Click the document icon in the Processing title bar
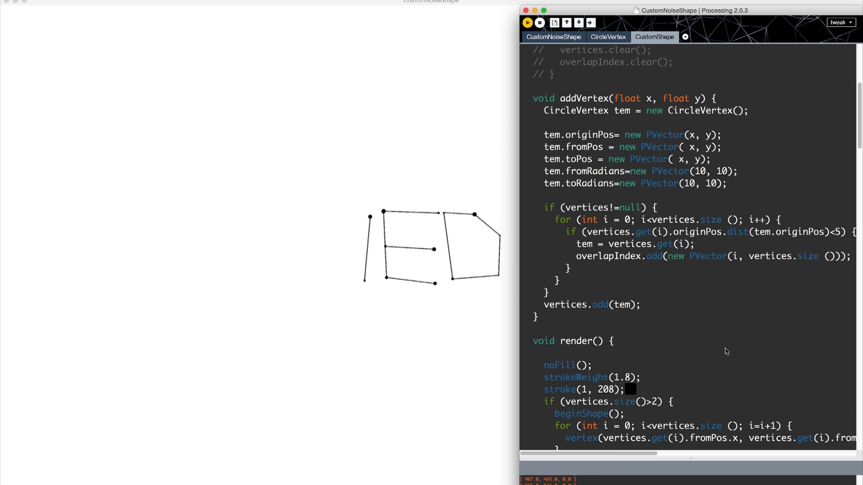 click(x=636, y=10)
